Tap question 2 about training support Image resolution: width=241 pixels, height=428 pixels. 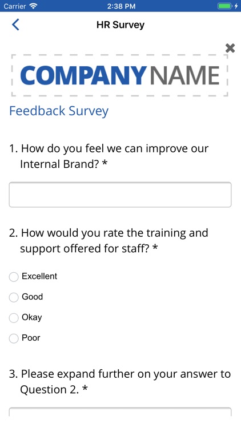click(109, 240)
